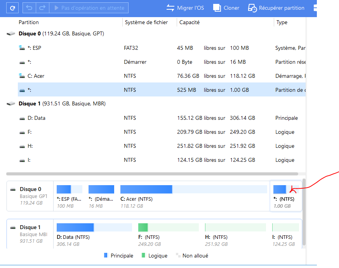
Task: Click '209.79 GB' free space of F:
Action: coord(189,132)
